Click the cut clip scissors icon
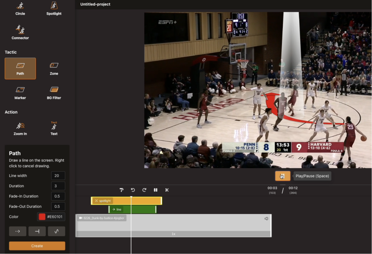The width and height of the screenshot is (372, 254). coord(167,190)
